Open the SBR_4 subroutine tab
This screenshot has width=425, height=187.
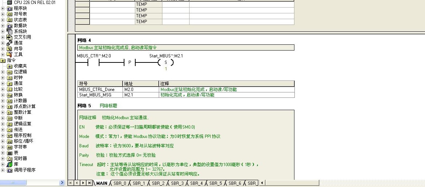tap(196, 183)
